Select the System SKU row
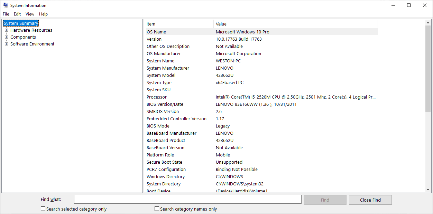 (x=261, y=90)
